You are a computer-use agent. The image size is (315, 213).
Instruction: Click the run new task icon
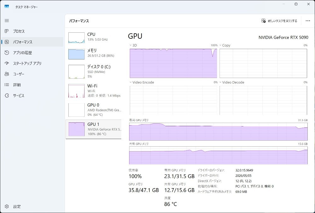[x=263, y=21]
